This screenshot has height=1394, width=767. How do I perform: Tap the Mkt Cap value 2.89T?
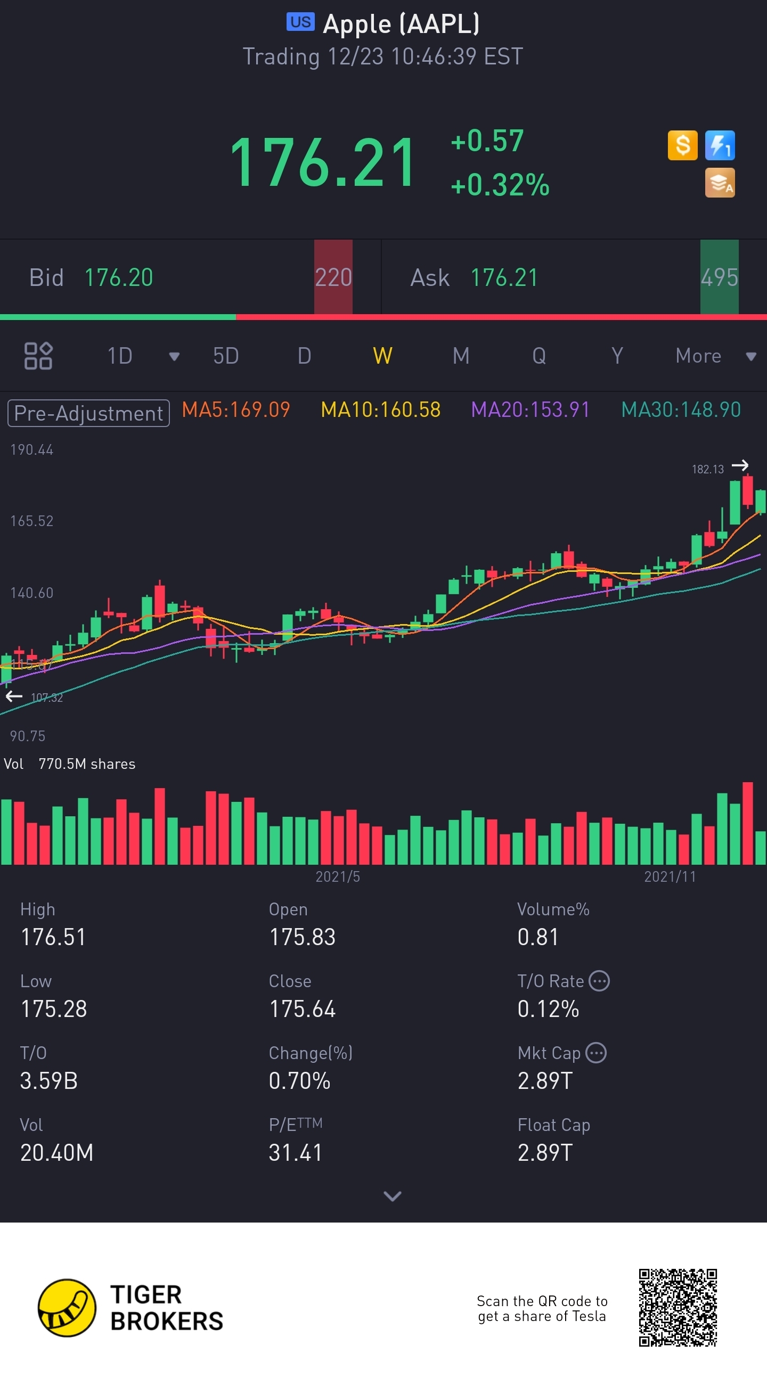tap(545, 1081)
